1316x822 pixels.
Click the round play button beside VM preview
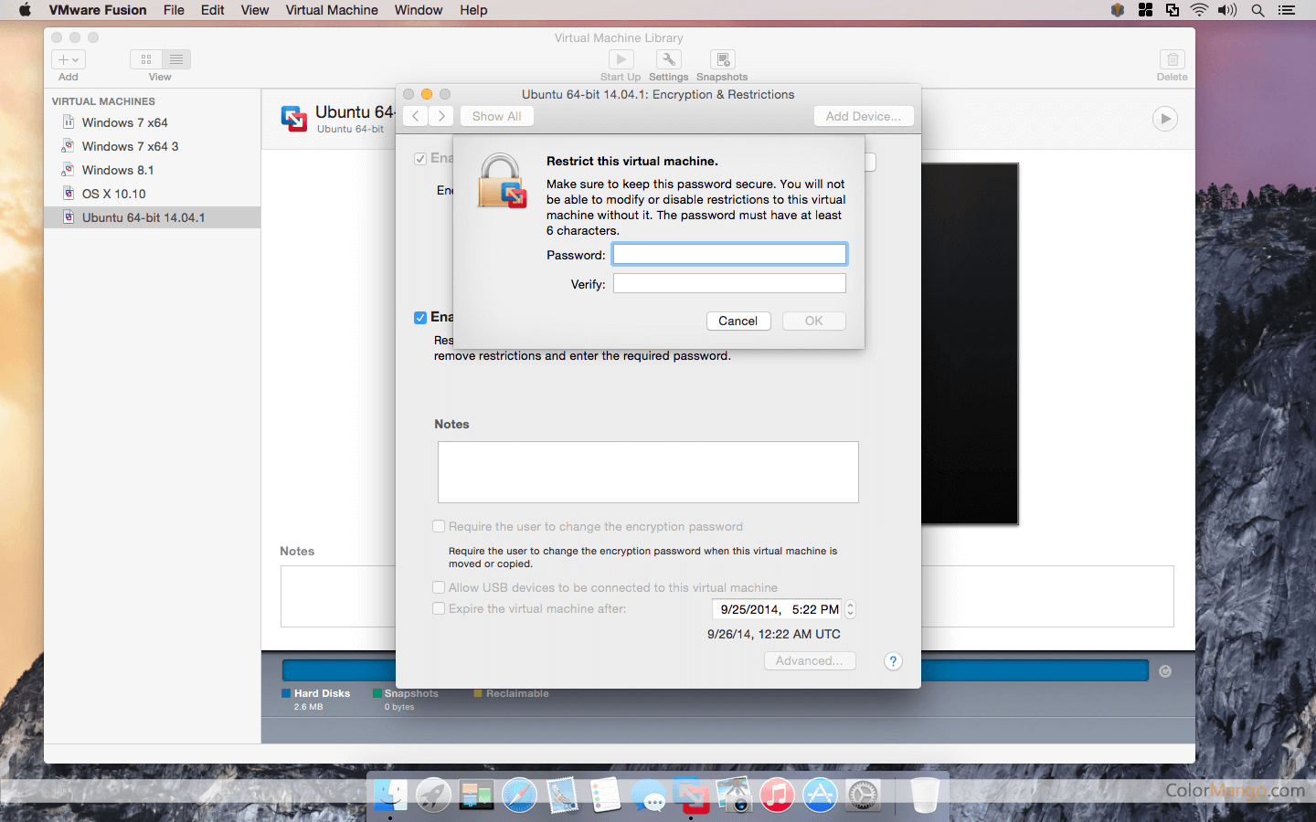[1164, 119]
